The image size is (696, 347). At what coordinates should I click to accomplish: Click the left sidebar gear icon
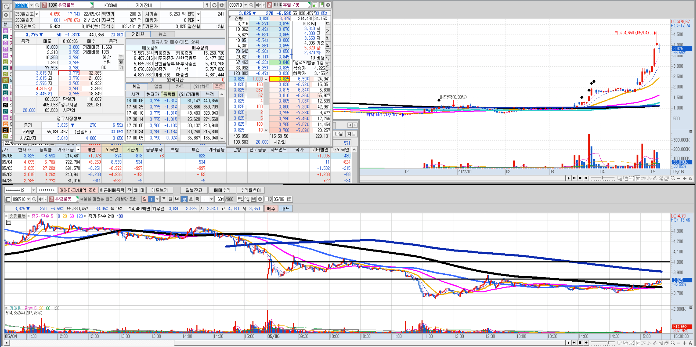[6, 15]
